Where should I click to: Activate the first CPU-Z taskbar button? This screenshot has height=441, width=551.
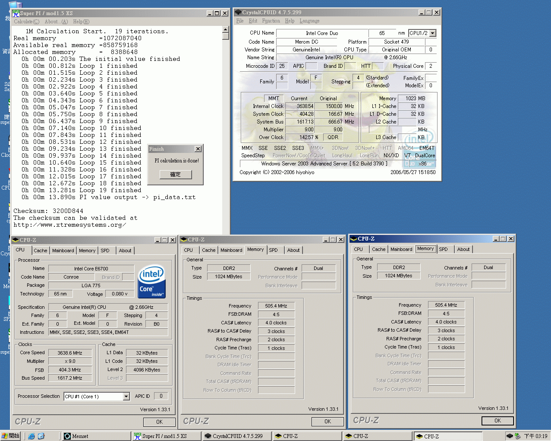click(307, 436)
